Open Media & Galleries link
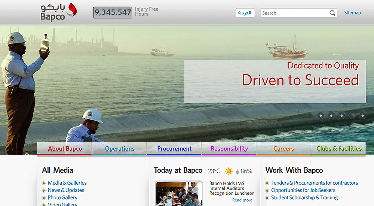This screenshot has height=206, width=374. pyautogui.click(x=67, y=183)
